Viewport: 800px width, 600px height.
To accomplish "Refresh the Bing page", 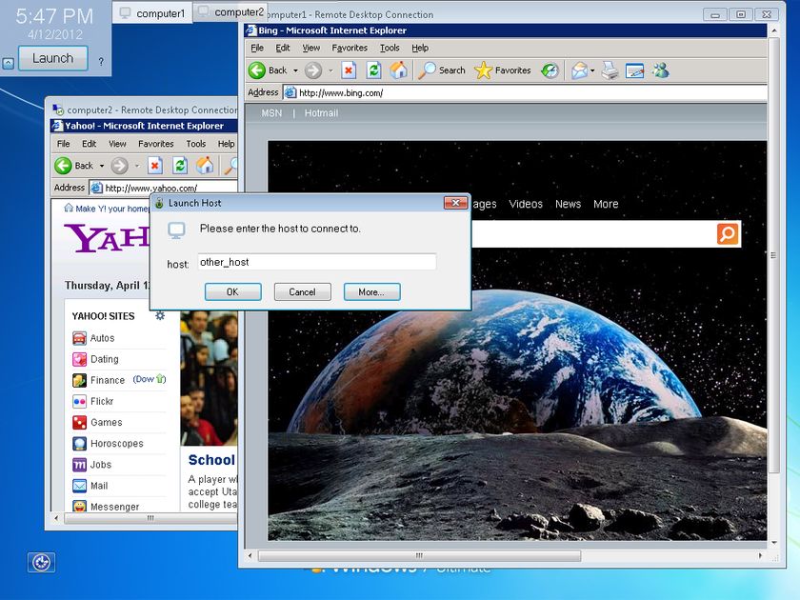I will click(374, 70).
